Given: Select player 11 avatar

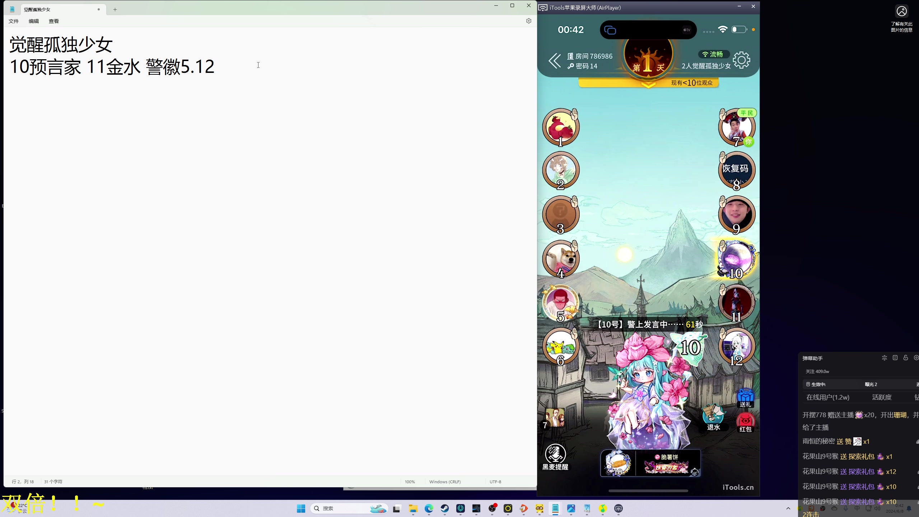Looking at the screenshot, I should pyautogui.click(x=737, y=303).
